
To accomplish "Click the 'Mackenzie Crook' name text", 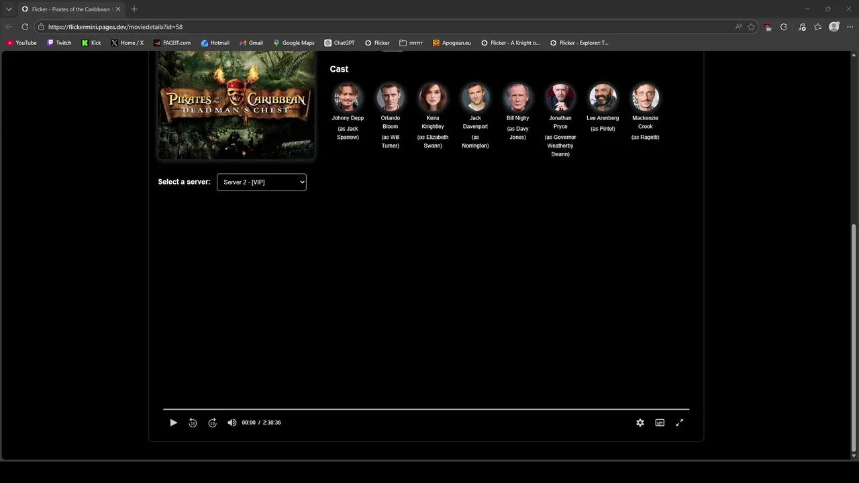I will [645, 122].
